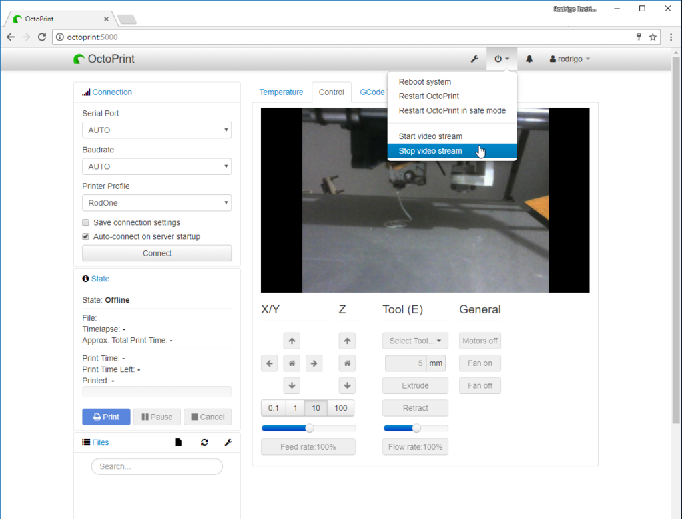Click the Pause button

pyautogui.click(x=157, y=417)
